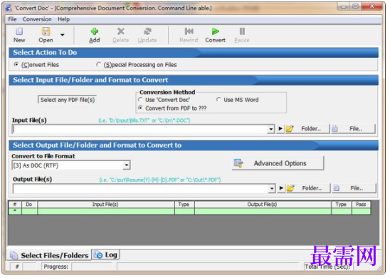Choose Use 'Convert Doc' conversion method
Screen dimensions: 390x278
point(140,100)
